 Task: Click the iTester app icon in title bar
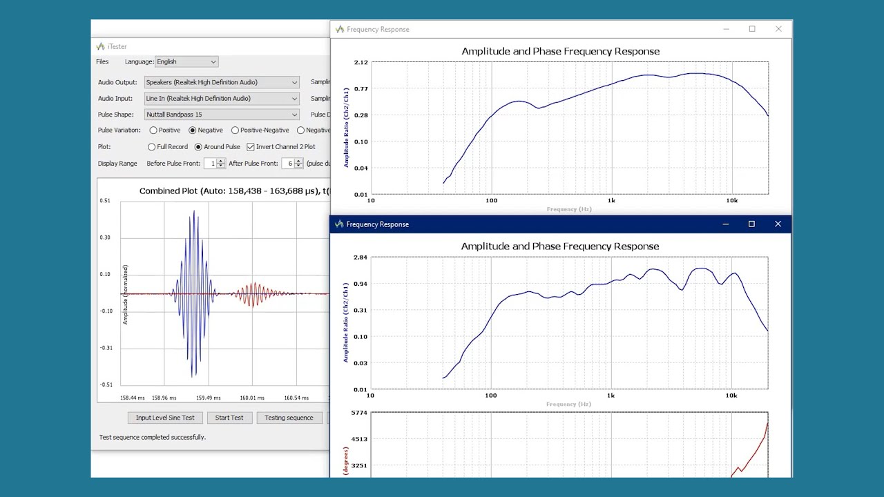coord(100,46)
